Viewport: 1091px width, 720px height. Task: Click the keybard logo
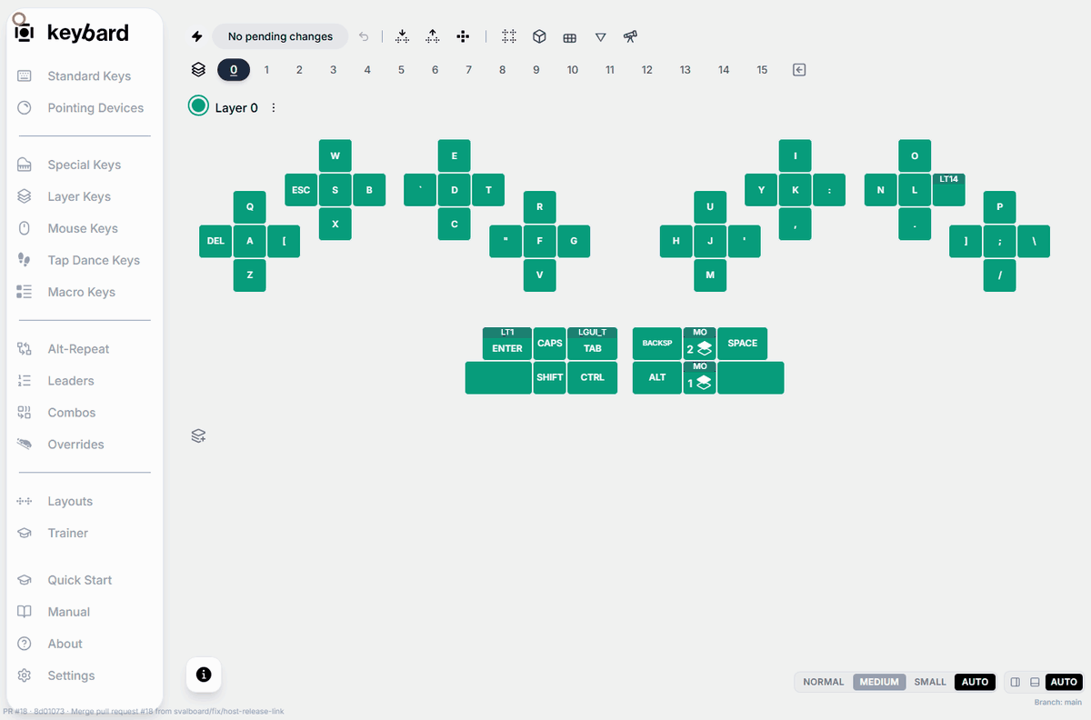pos(72,33)
